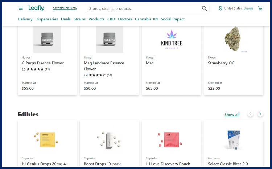
Task: Click the $22.00 price text
Action: tap(214, 88)
